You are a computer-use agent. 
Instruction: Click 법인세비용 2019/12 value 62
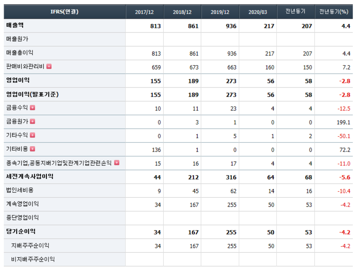click(234, 191)
